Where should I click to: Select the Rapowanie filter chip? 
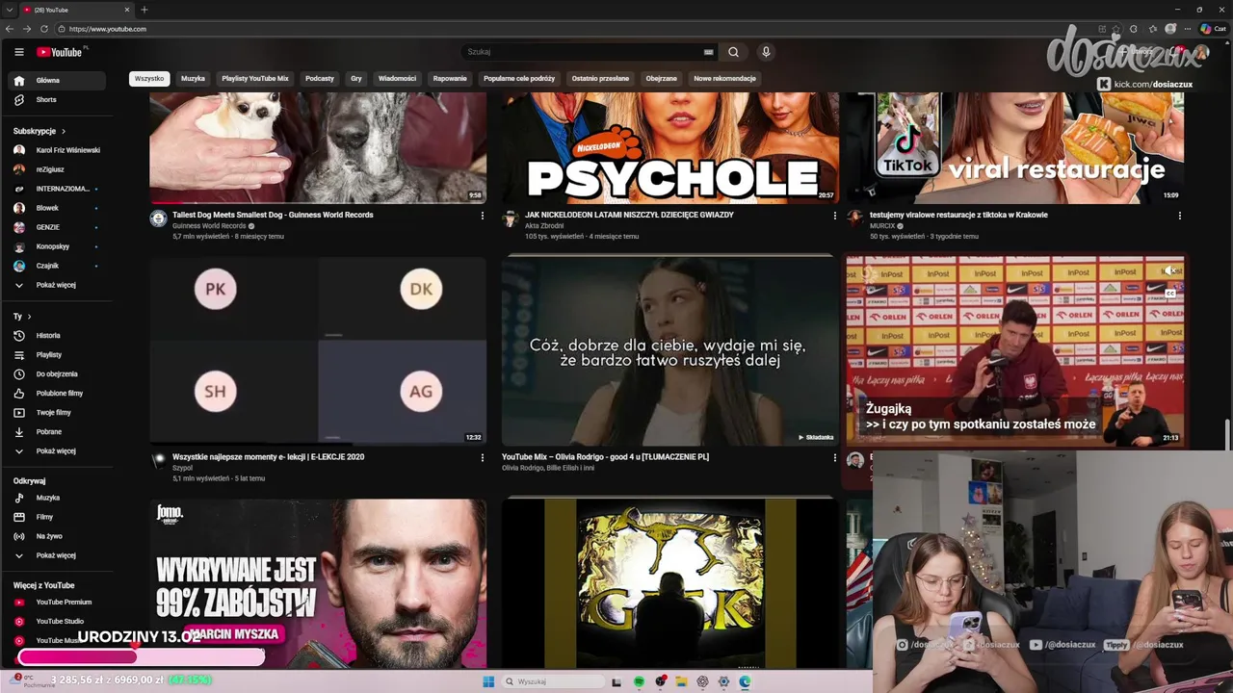450,79
